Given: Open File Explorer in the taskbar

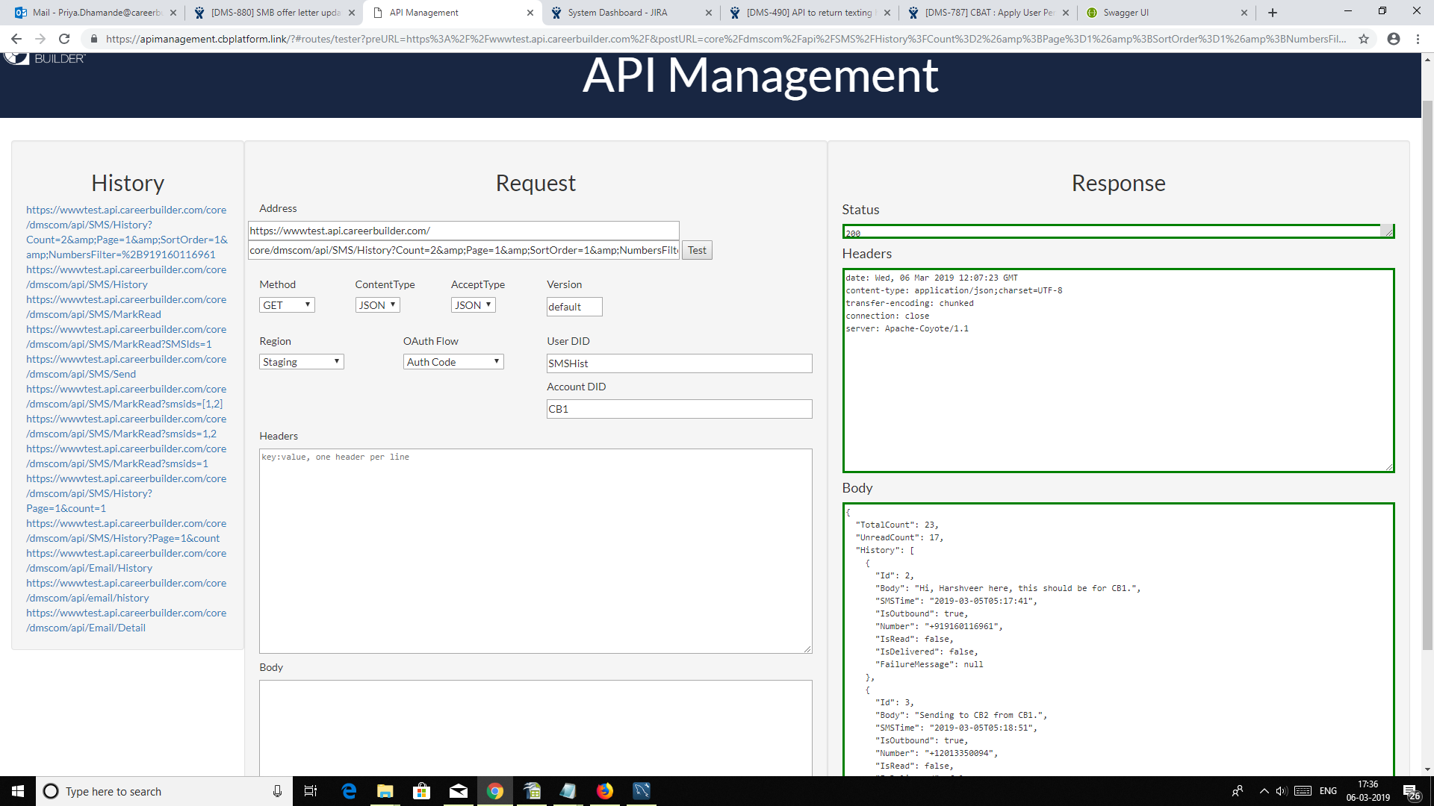Looking at the screenshot, I should (x=385, y=791).
